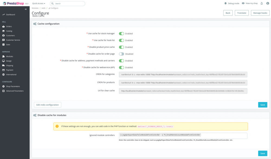Click Edit redis configuration button
The height and width of the screenshot is (159, 271).
coord(47,105)
